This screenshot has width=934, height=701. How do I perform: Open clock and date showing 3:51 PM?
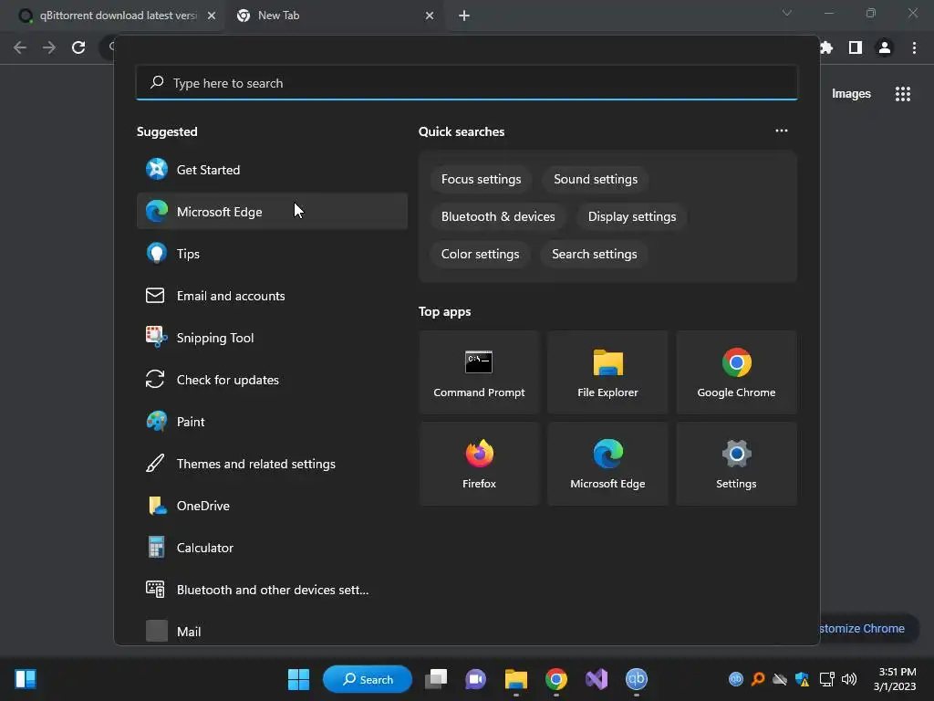tap(895, 679)
